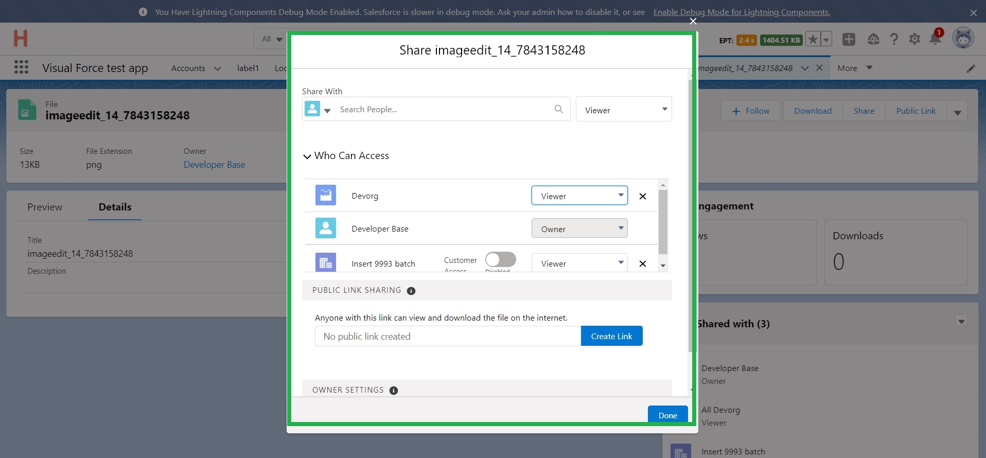
Task: Click the Devorg library icon
Action: (326, 195)
